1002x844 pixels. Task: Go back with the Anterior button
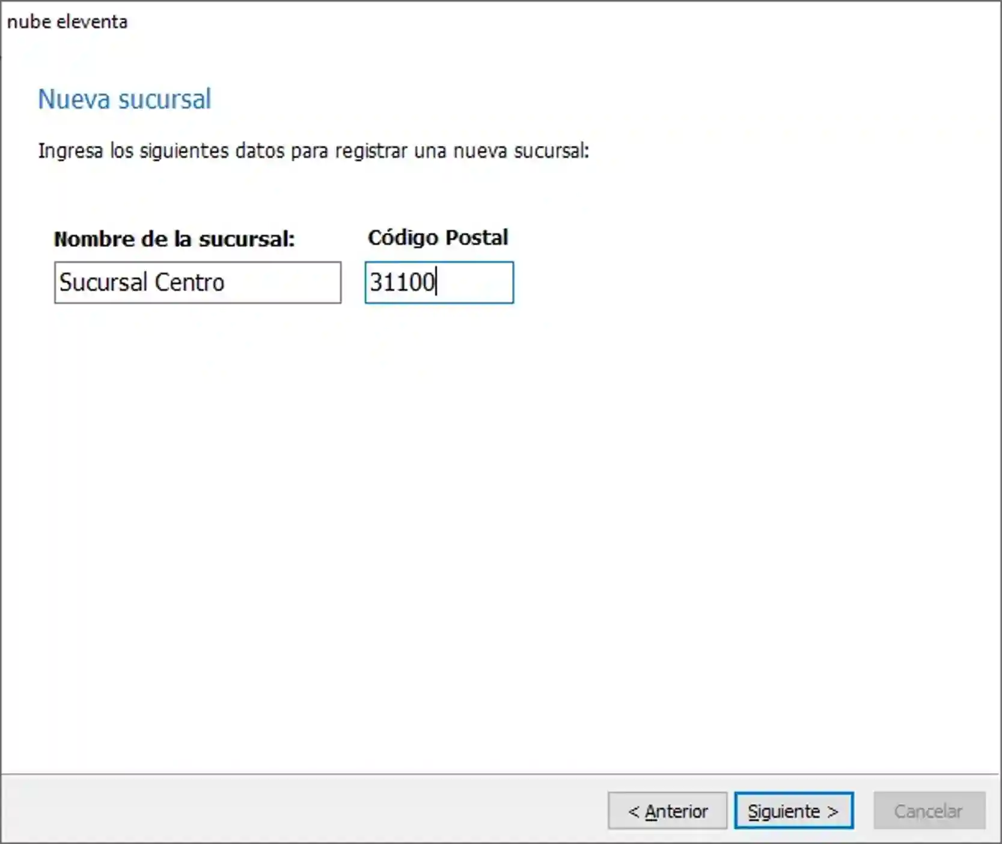[x=667, y=811]
